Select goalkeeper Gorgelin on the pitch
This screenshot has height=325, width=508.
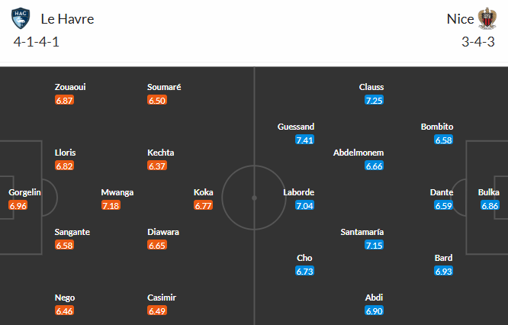pos(25,192)
